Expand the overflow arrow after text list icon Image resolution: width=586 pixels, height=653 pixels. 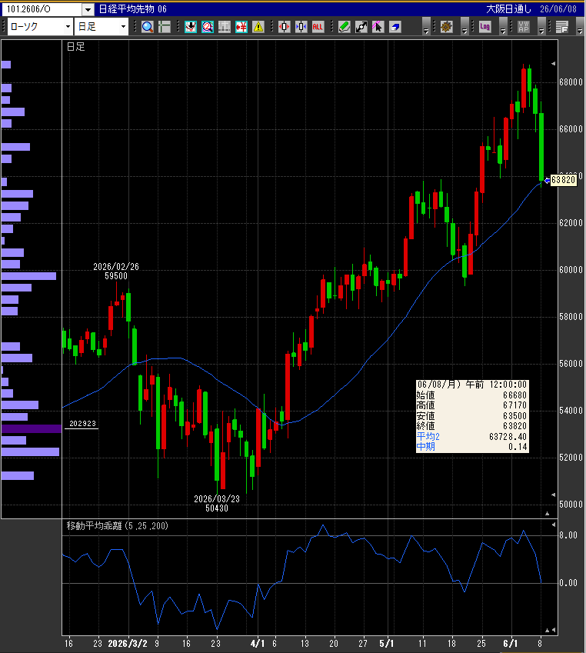tap(580, 27)
